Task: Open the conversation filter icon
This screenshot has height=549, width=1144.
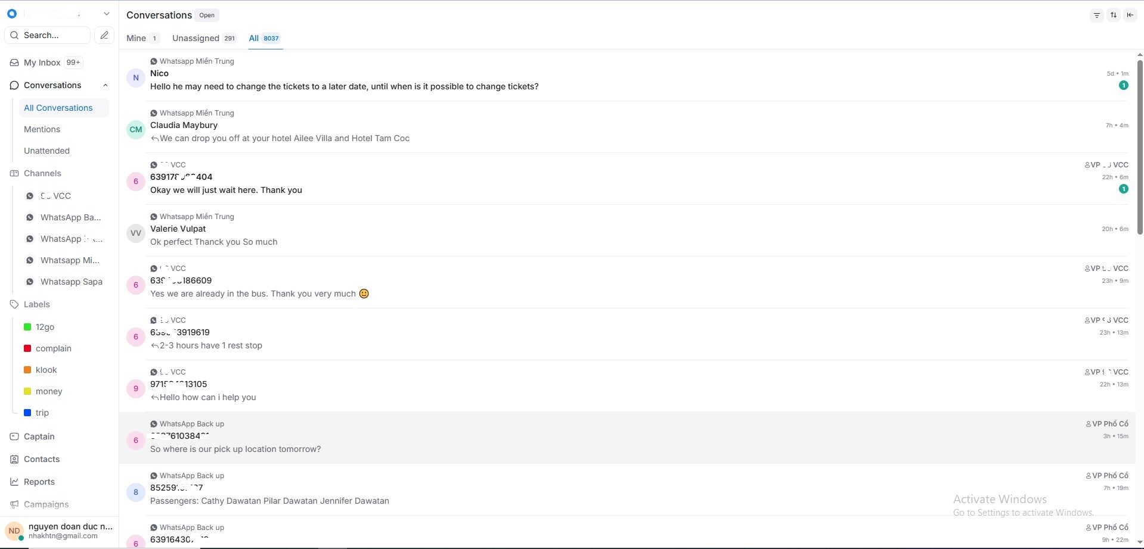Action: (1096, 15)
